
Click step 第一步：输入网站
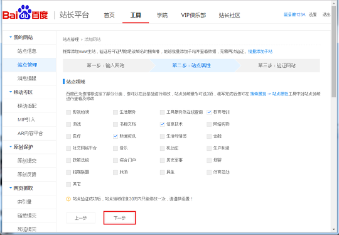(x=105, y=65)
